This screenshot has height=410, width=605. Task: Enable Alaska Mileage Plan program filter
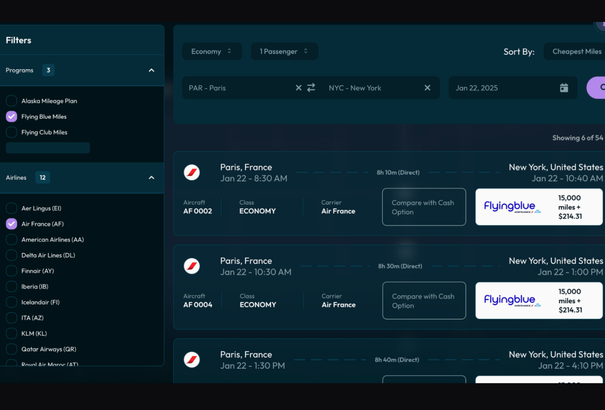click(11, 101)
